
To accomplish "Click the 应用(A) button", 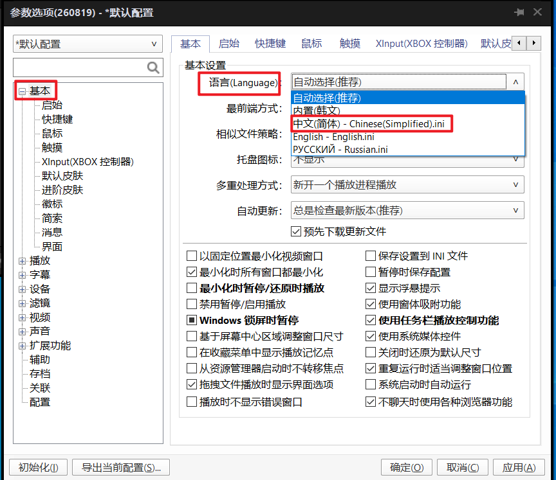I will click(x=519, y=467).
